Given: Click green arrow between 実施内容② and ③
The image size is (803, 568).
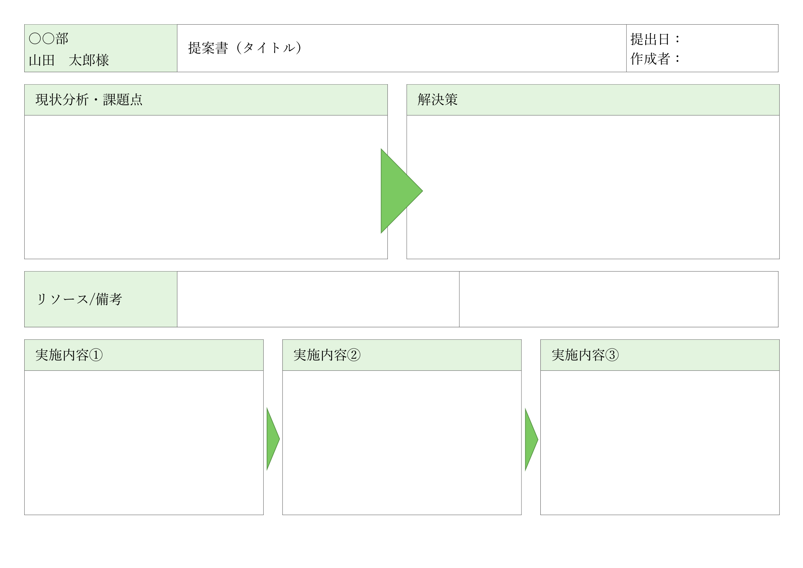Looking at the screenshot, I should [x=530, y=439].
